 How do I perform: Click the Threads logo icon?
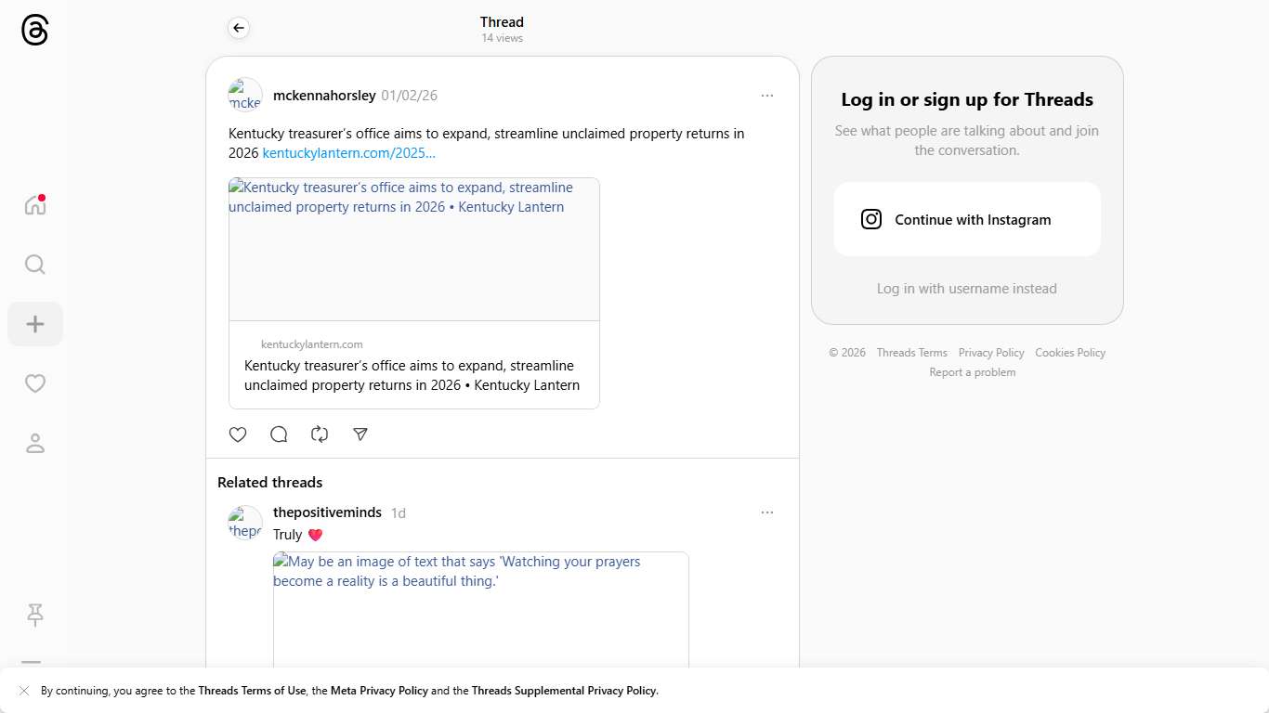[34, 31]
